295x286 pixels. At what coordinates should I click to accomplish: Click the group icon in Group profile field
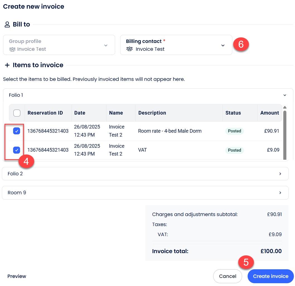12,49
